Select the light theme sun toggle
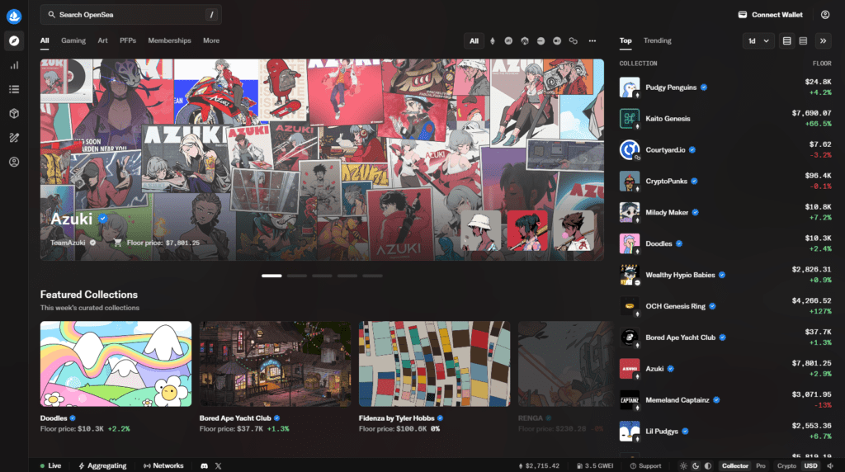 click(683, 466)
